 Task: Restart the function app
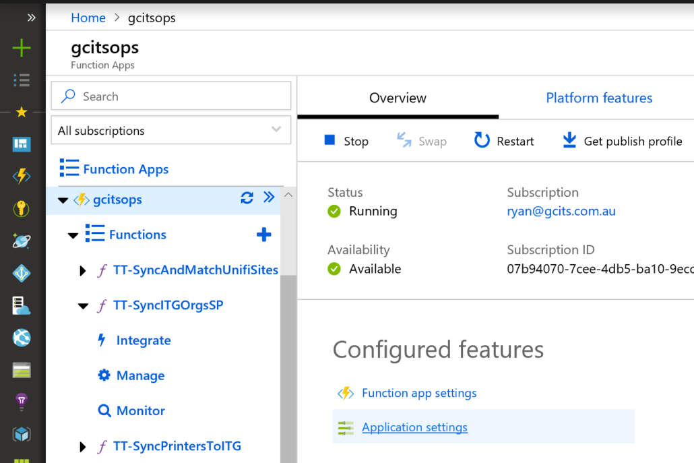[x=504, y=141]
